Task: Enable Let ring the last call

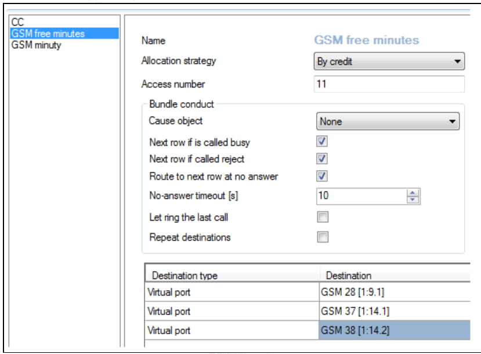Action: pyautogui.click(x=323, y=217)
